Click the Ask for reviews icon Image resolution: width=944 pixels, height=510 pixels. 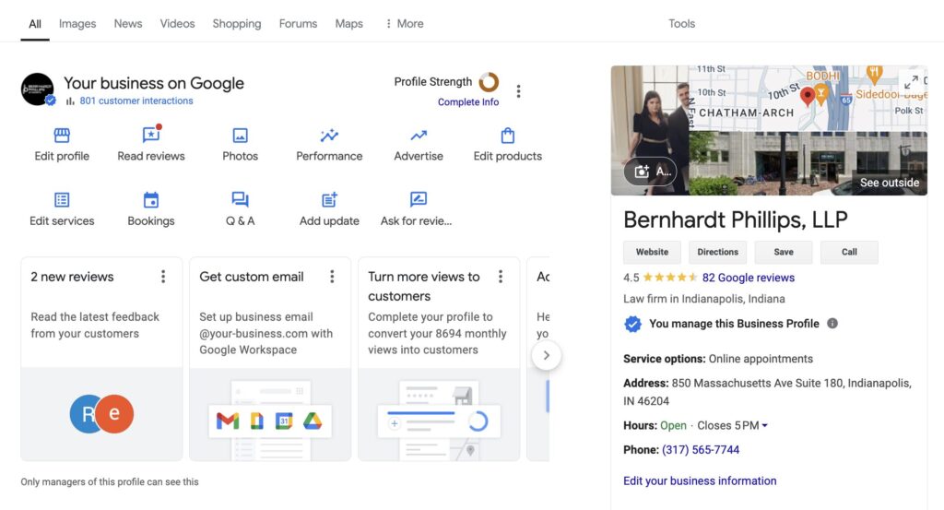(418, 199)
